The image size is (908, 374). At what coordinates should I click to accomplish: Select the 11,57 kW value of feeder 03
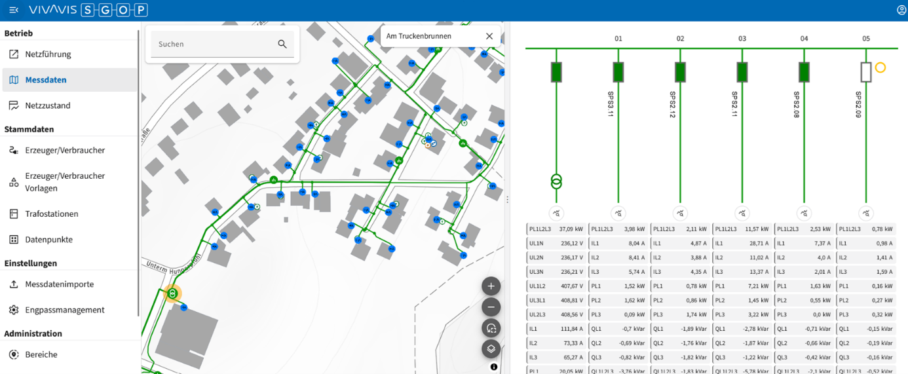[757, 229]
